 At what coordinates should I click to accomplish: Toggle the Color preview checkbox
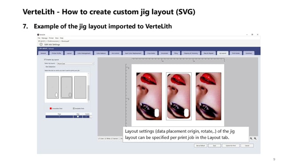click(99, 139)
